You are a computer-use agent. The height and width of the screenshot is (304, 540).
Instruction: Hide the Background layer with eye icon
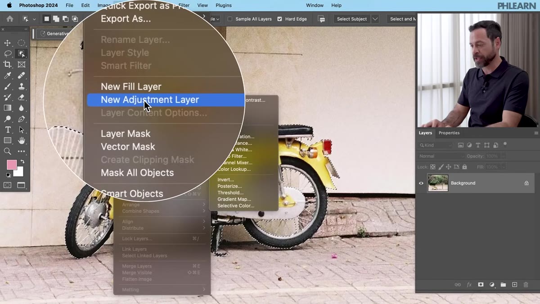(x=421, y=183)
